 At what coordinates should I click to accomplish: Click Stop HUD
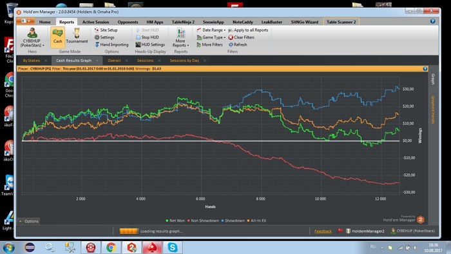click(148, 37)
